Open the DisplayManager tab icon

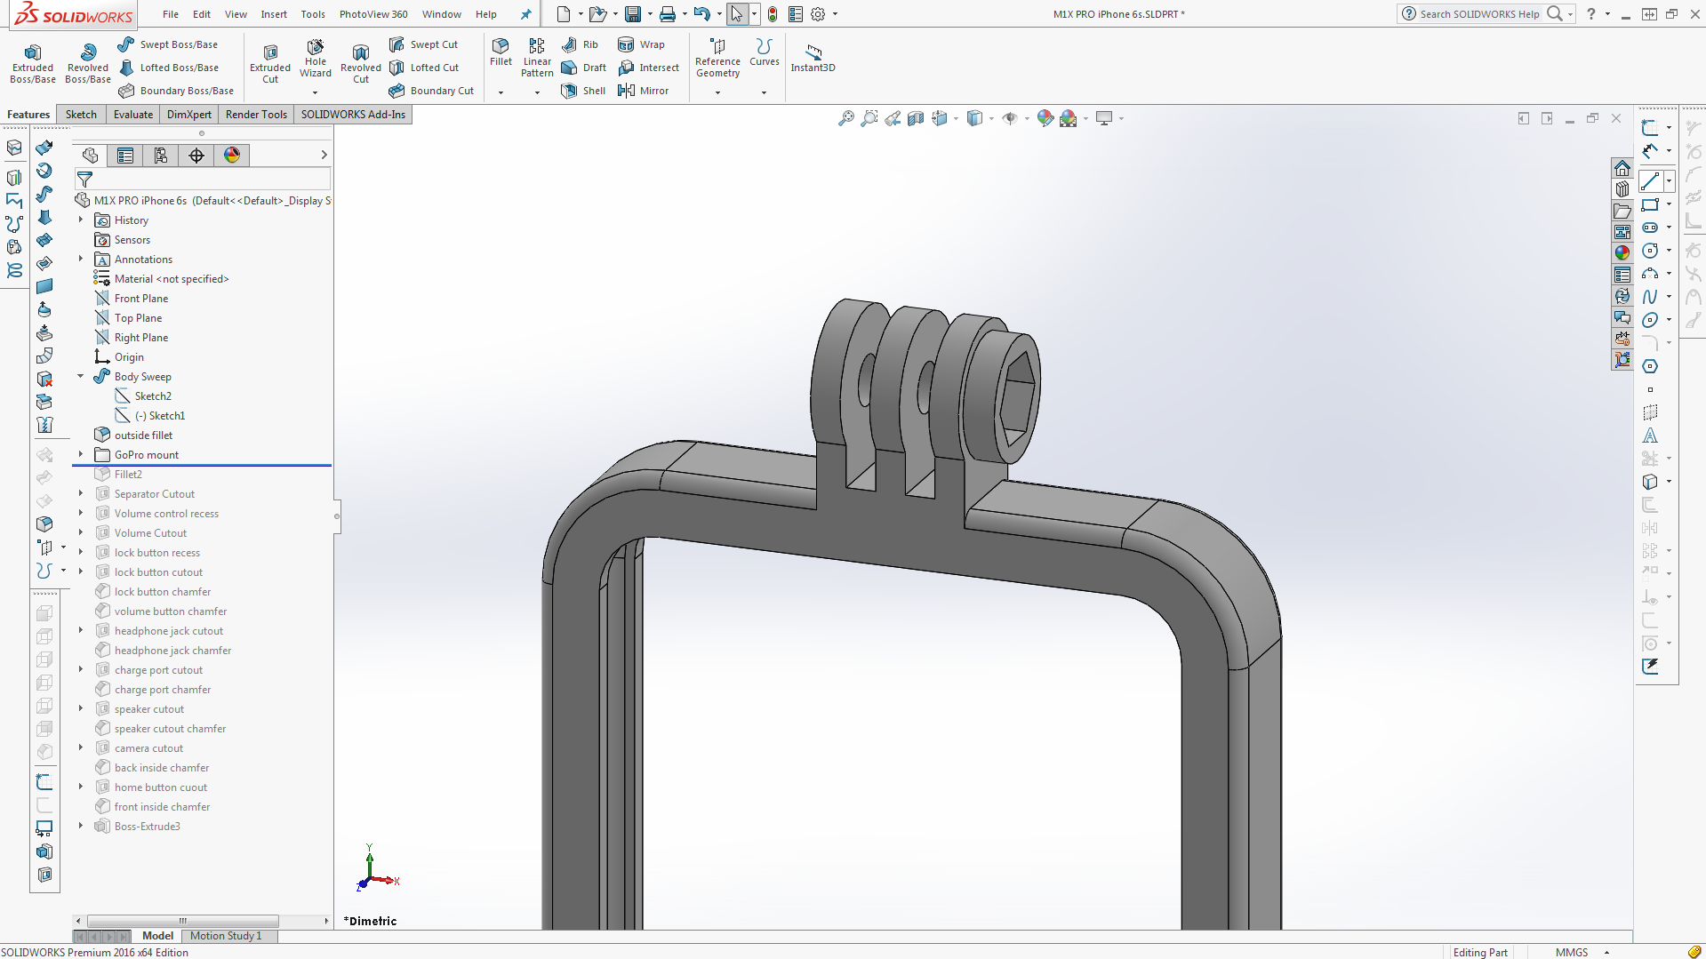(232, 156)
